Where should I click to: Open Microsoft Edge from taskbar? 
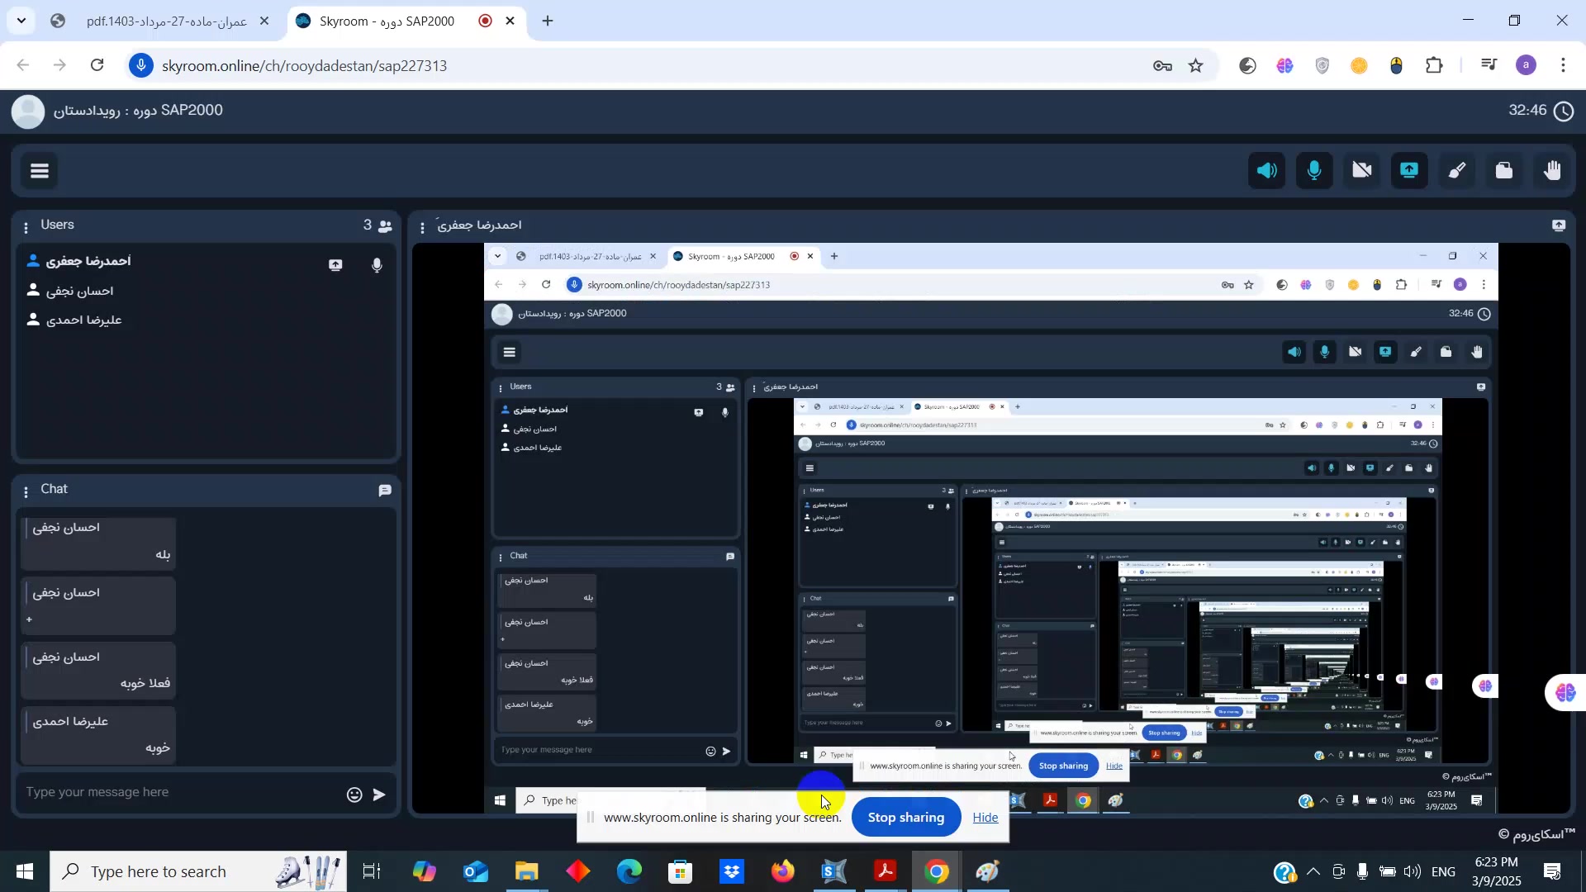pos(629,871)
